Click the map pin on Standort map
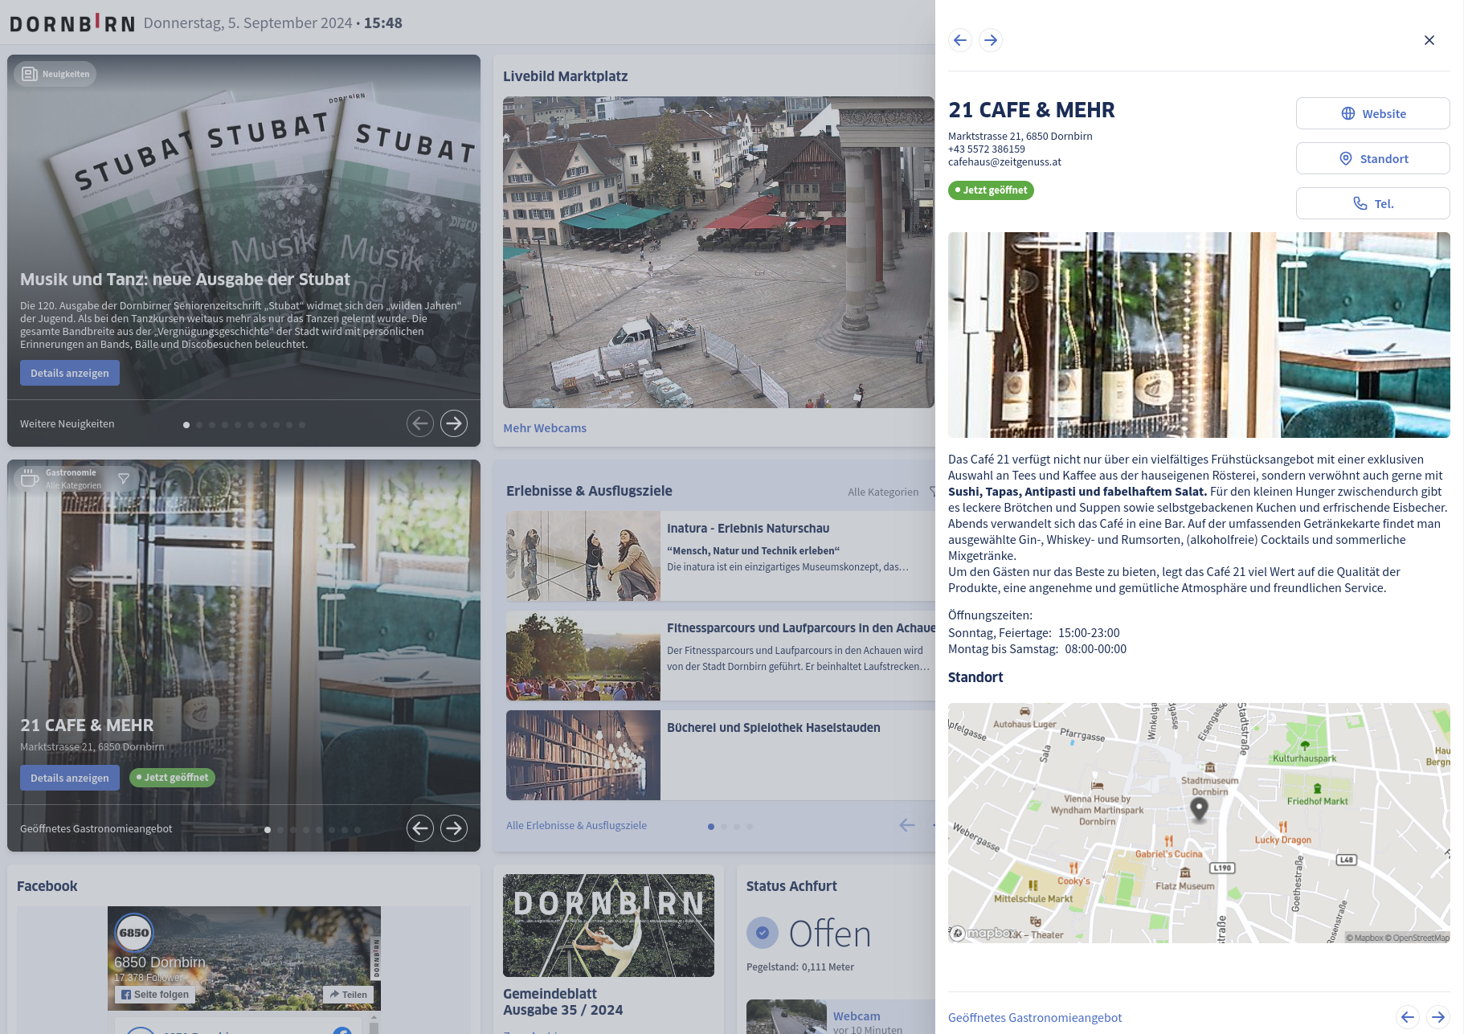Screen dimensions: 1464x1034 1199,807
